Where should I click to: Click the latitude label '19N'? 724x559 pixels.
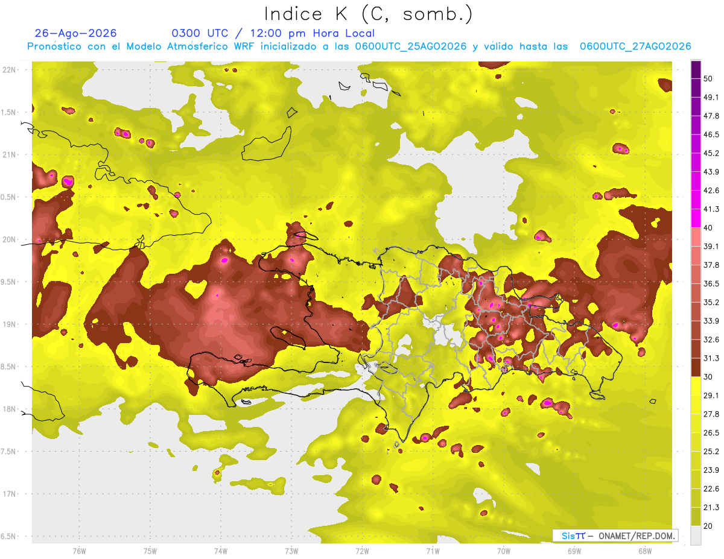tap(10, 324)
